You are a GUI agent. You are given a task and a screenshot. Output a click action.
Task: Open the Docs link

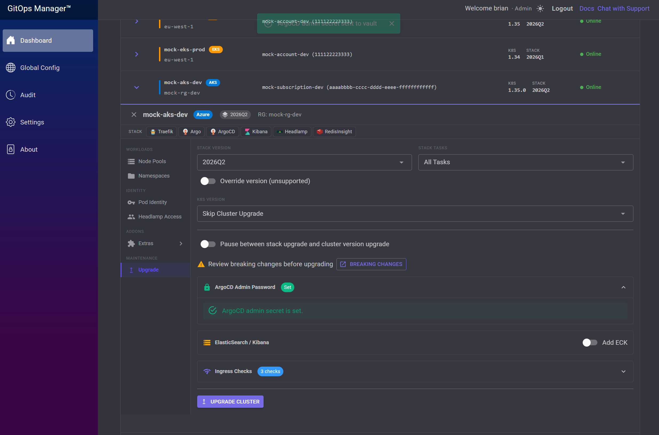[x=586, y=9]
